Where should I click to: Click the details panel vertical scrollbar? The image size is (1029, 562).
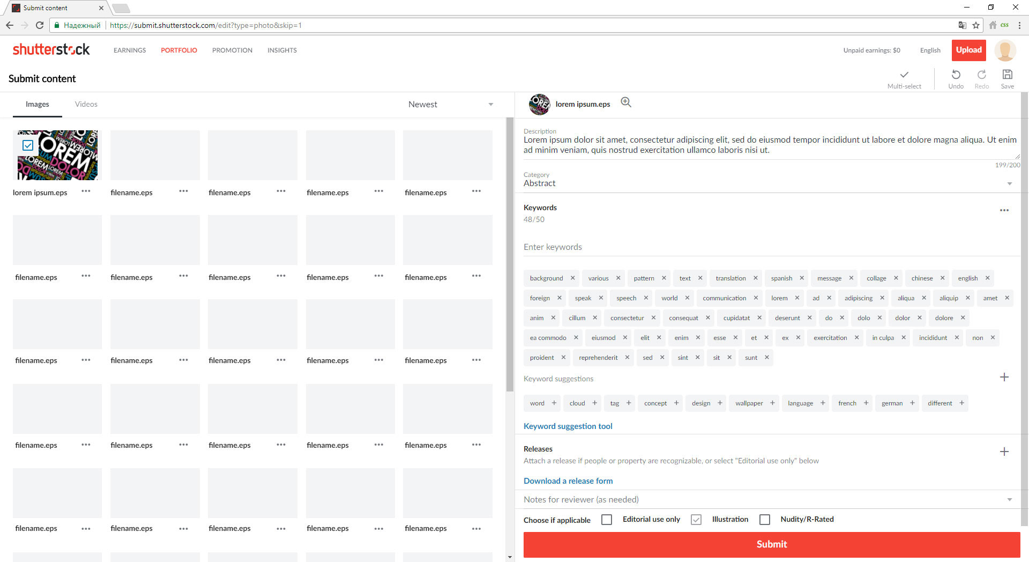[x=1025, y=308]
